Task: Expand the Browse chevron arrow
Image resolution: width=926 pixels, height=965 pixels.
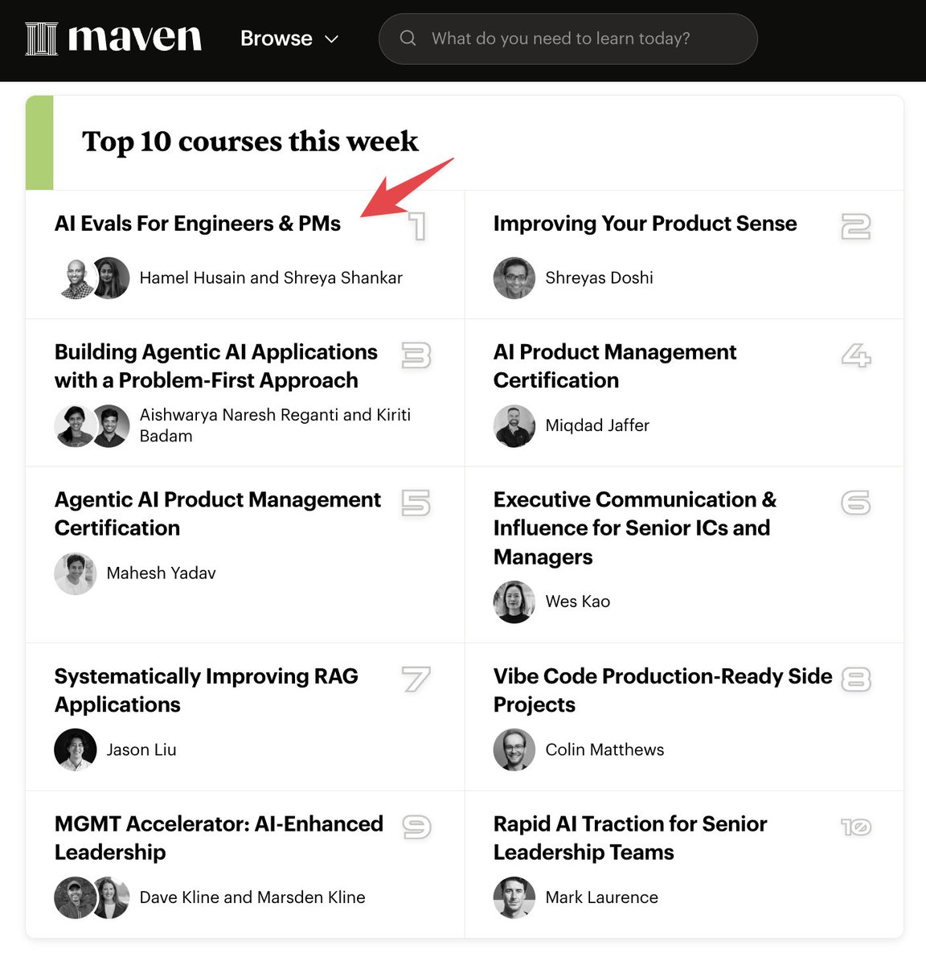Action: [332, 39]
